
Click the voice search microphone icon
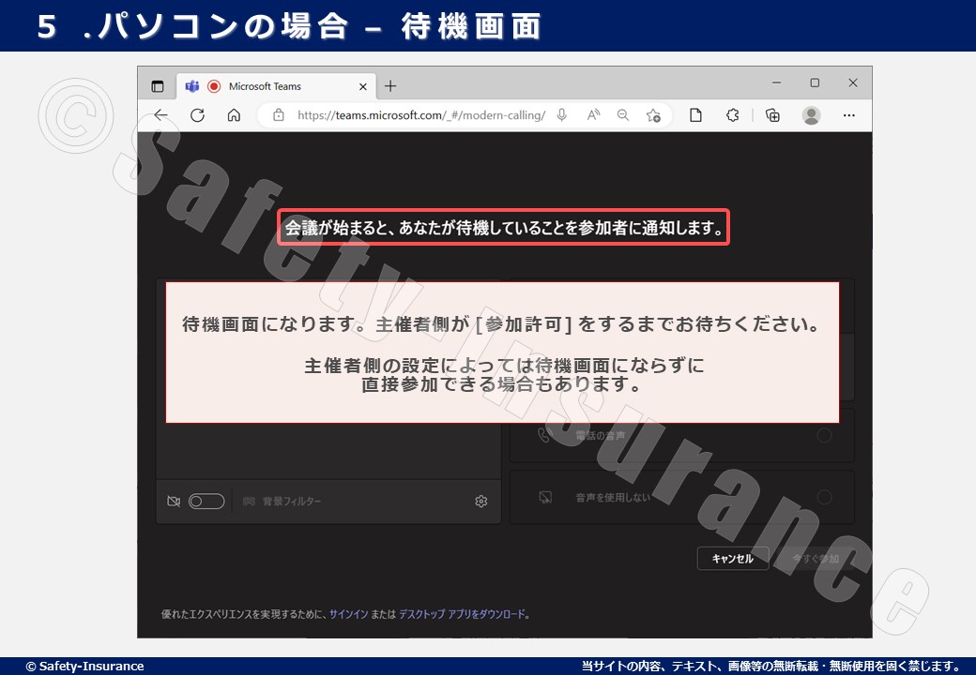562,115
